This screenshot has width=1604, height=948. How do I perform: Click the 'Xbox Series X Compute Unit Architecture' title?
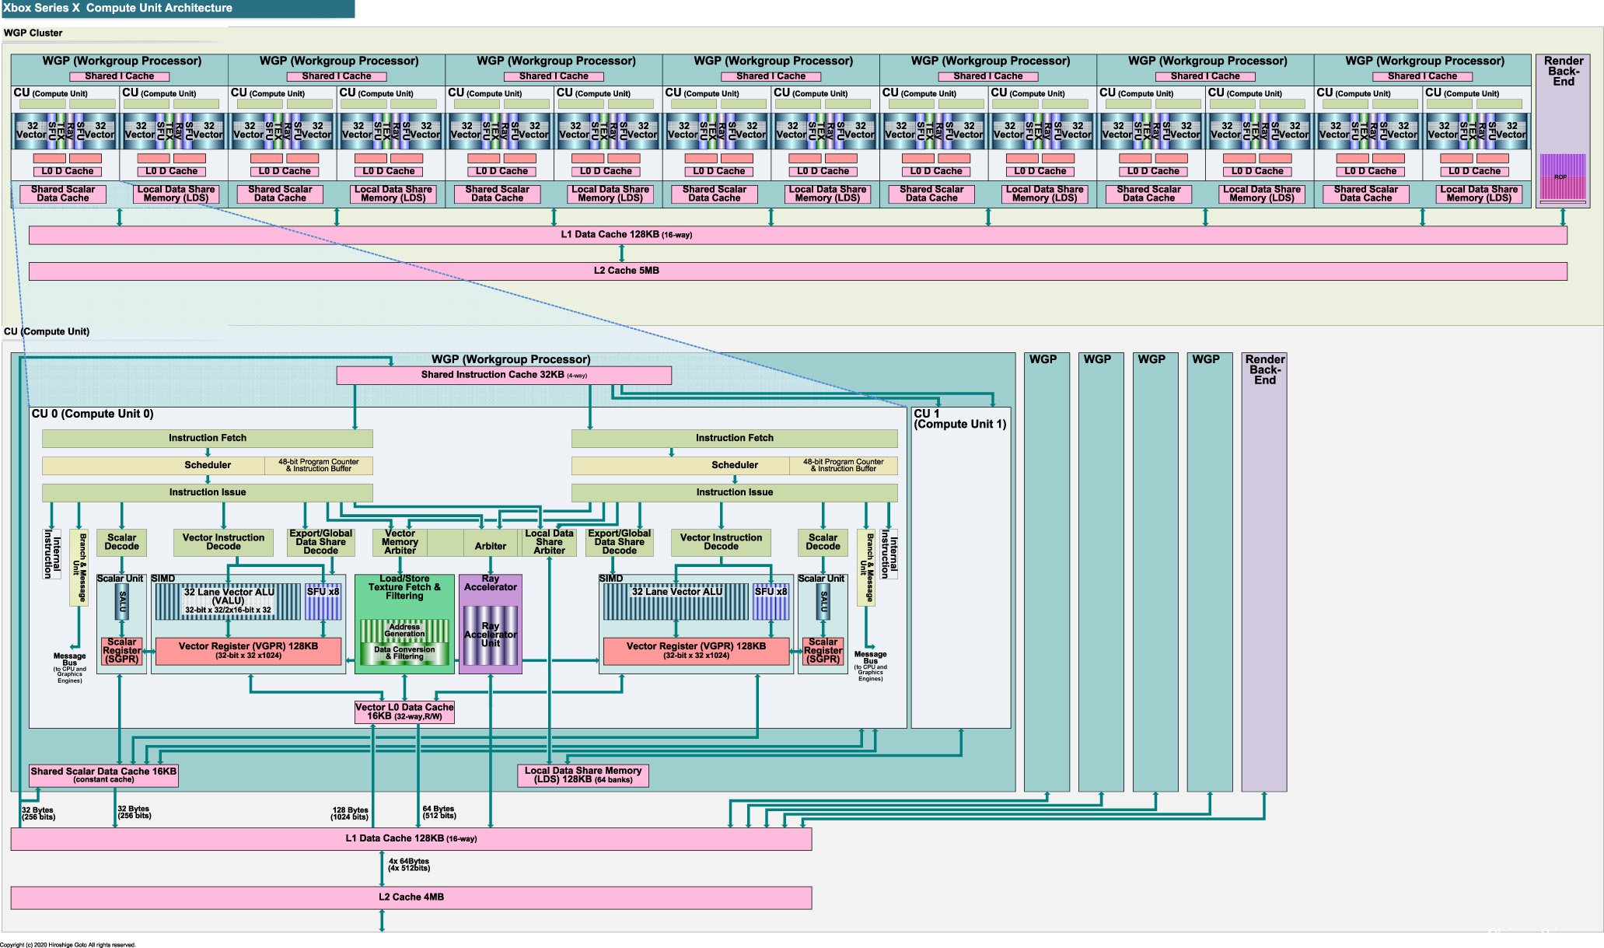point(118,8)
